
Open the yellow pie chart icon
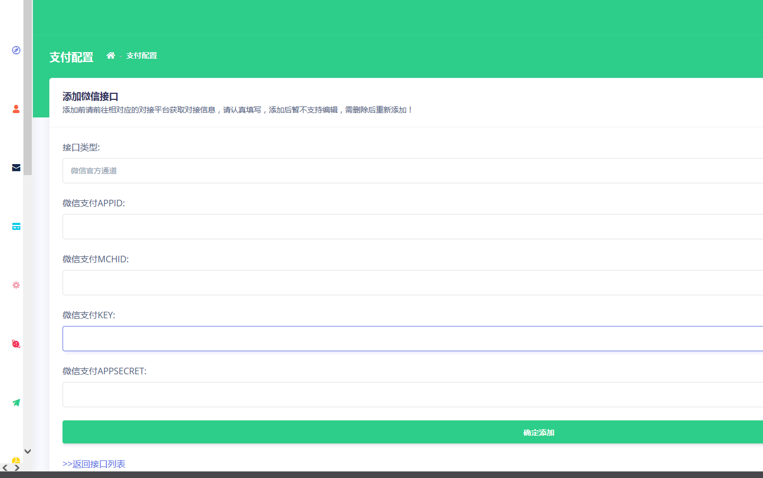point(16,460)
